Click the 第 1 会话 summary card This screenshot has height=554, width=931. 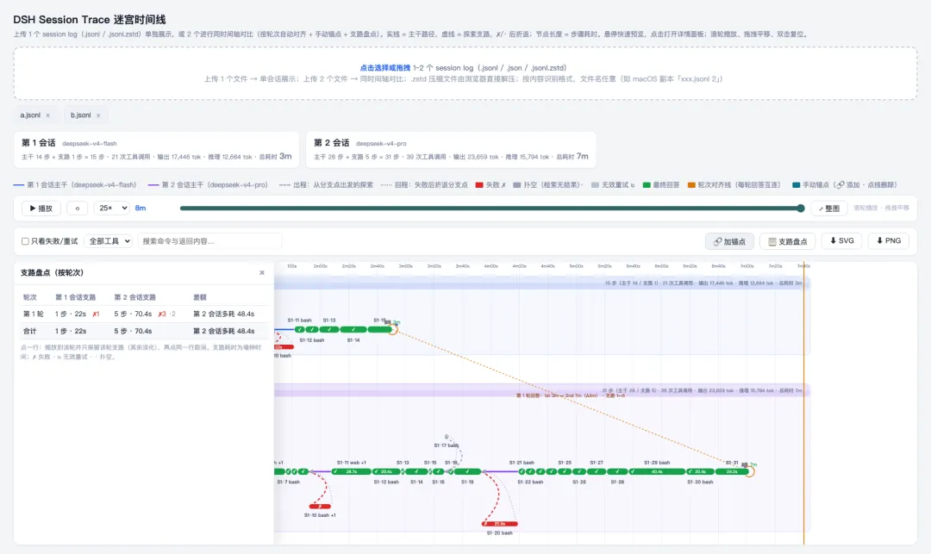156,149
